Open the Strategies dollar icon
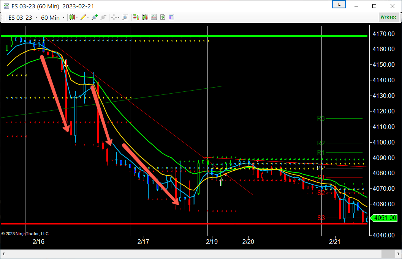The image size is (402, 259). click(x=163, y=17)
